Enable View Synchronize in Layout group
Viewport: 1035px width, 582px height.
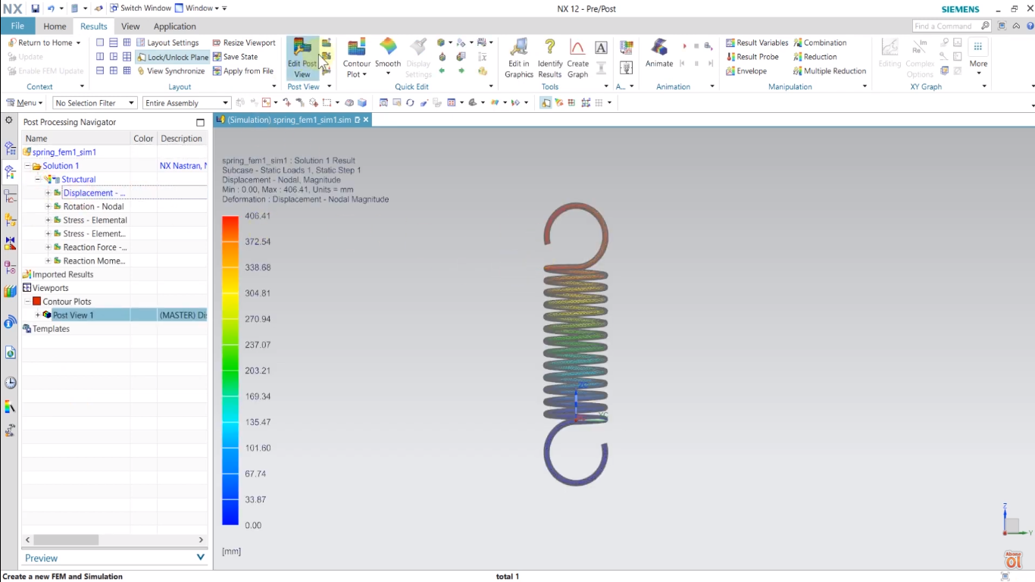click(x=171, y=70)
